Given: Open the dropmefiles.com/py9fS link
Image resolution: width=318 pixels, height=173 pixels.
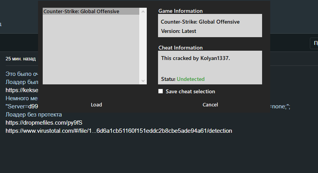Looking at the screenshot, I should click(x=44, y=123).
